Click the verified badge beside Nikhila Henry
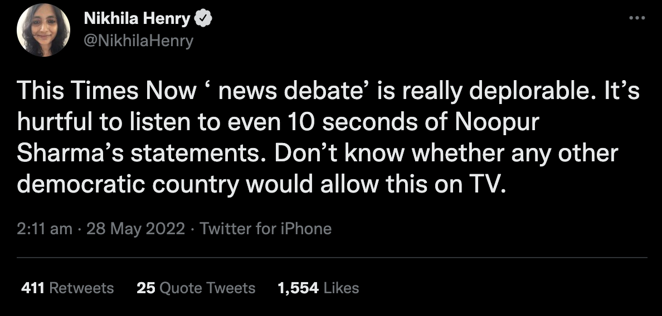This screenshot has width=662, height=316. 203,19
